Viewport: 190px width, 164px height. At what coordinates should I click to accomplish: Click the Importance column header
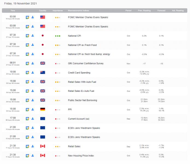pos(57,11)
